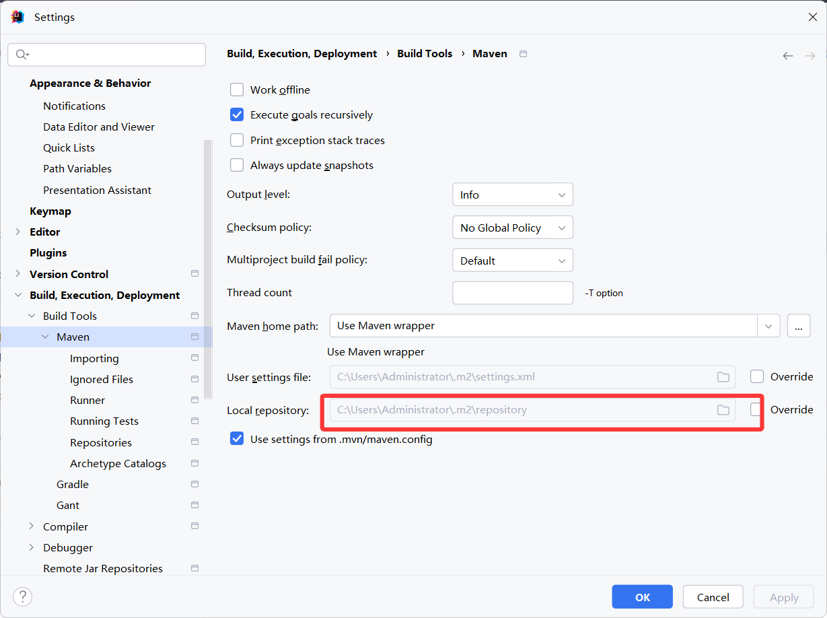Open Keymap settings

[x=50, y=211]
